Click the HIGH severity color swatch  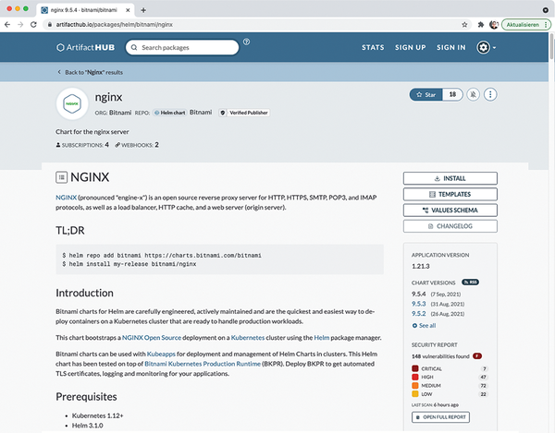click(415, 378)
